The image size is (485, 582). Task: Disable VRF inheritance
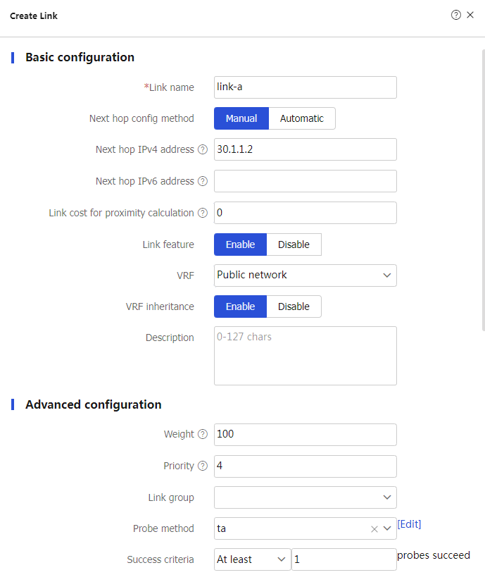pyautogui.click(x=294, y=307)
